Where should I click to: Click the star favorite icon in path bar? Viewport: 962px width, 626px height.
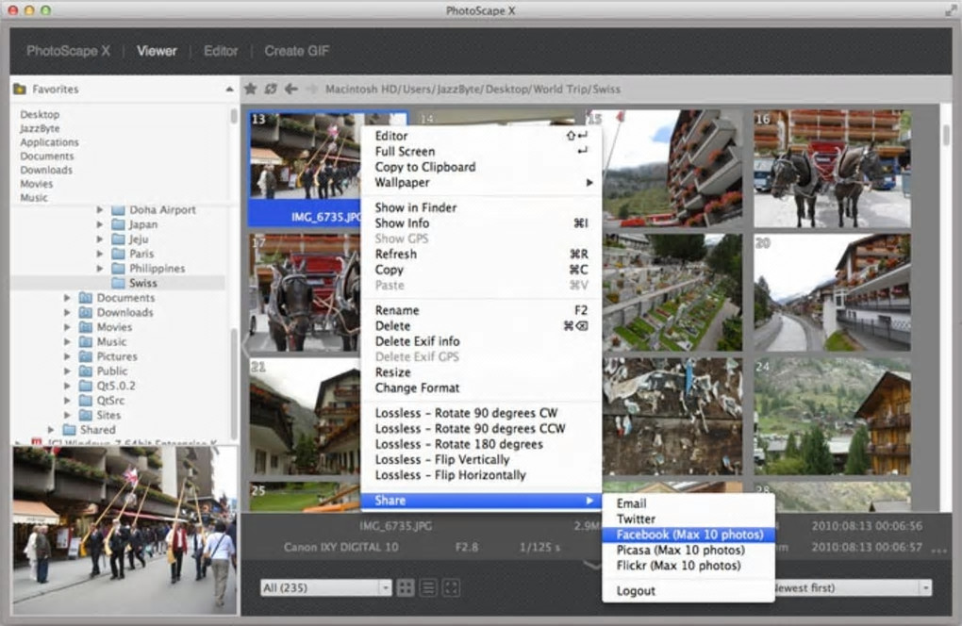251,89
